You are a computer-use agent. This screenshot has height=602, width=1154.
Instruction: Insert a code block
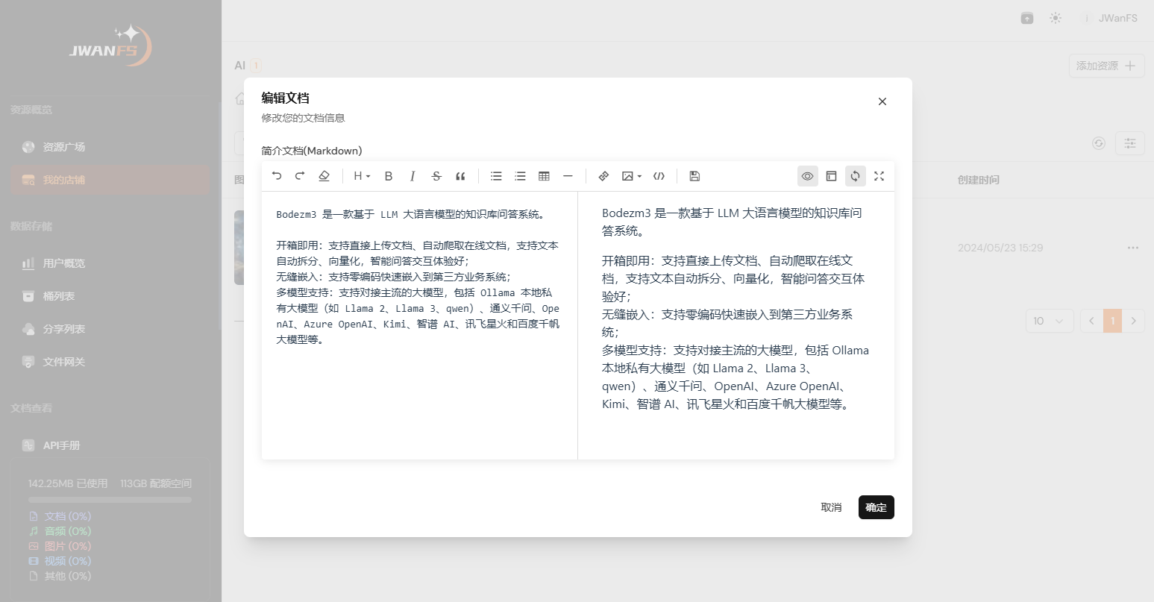[659, 176]
